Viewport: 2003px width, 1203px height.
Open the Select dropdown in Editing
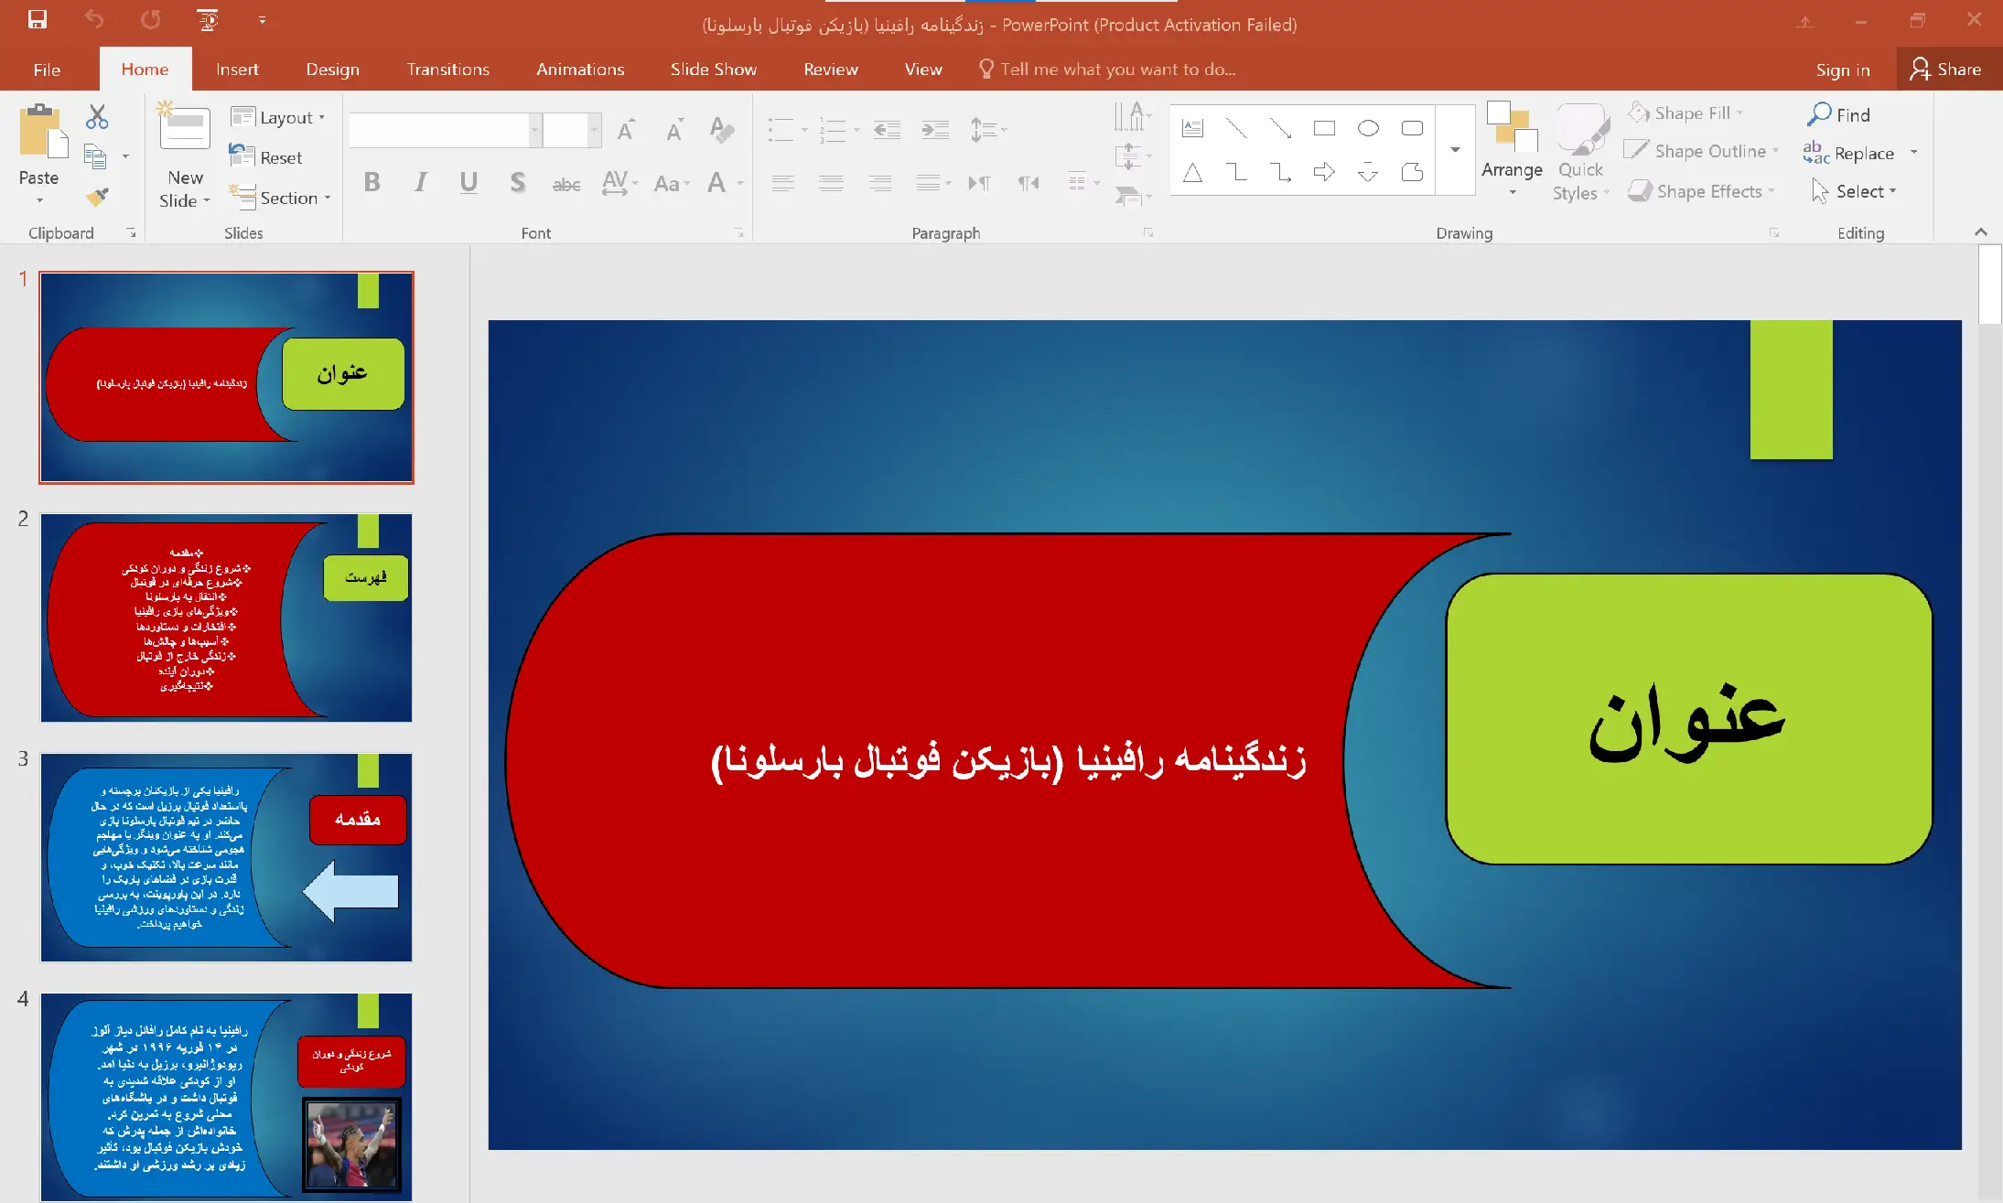click(1854, 191)
